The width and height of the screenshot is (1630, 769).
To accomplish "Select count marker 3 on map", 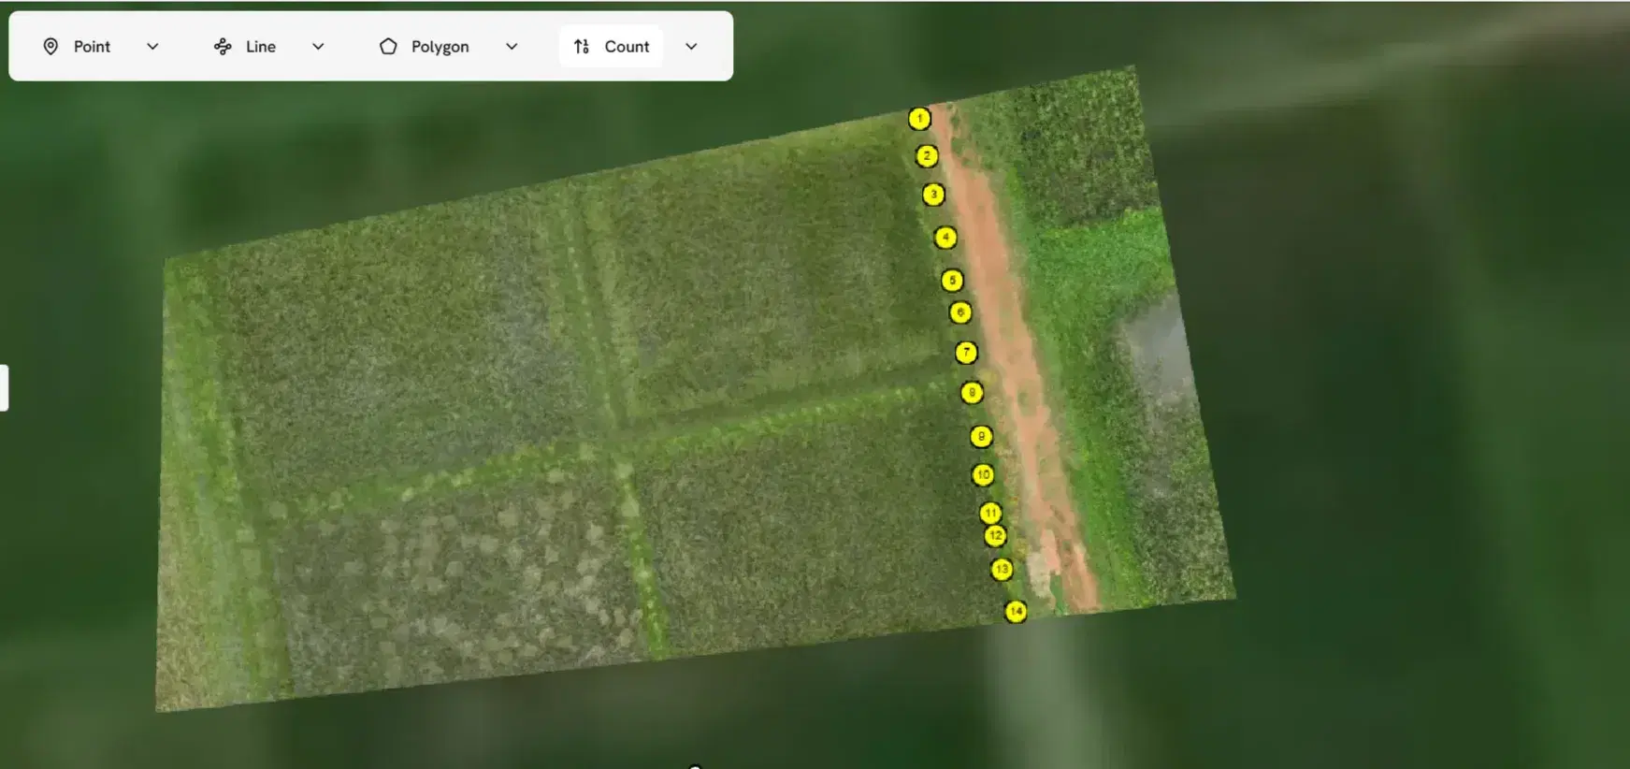I will tap(933, 195).
